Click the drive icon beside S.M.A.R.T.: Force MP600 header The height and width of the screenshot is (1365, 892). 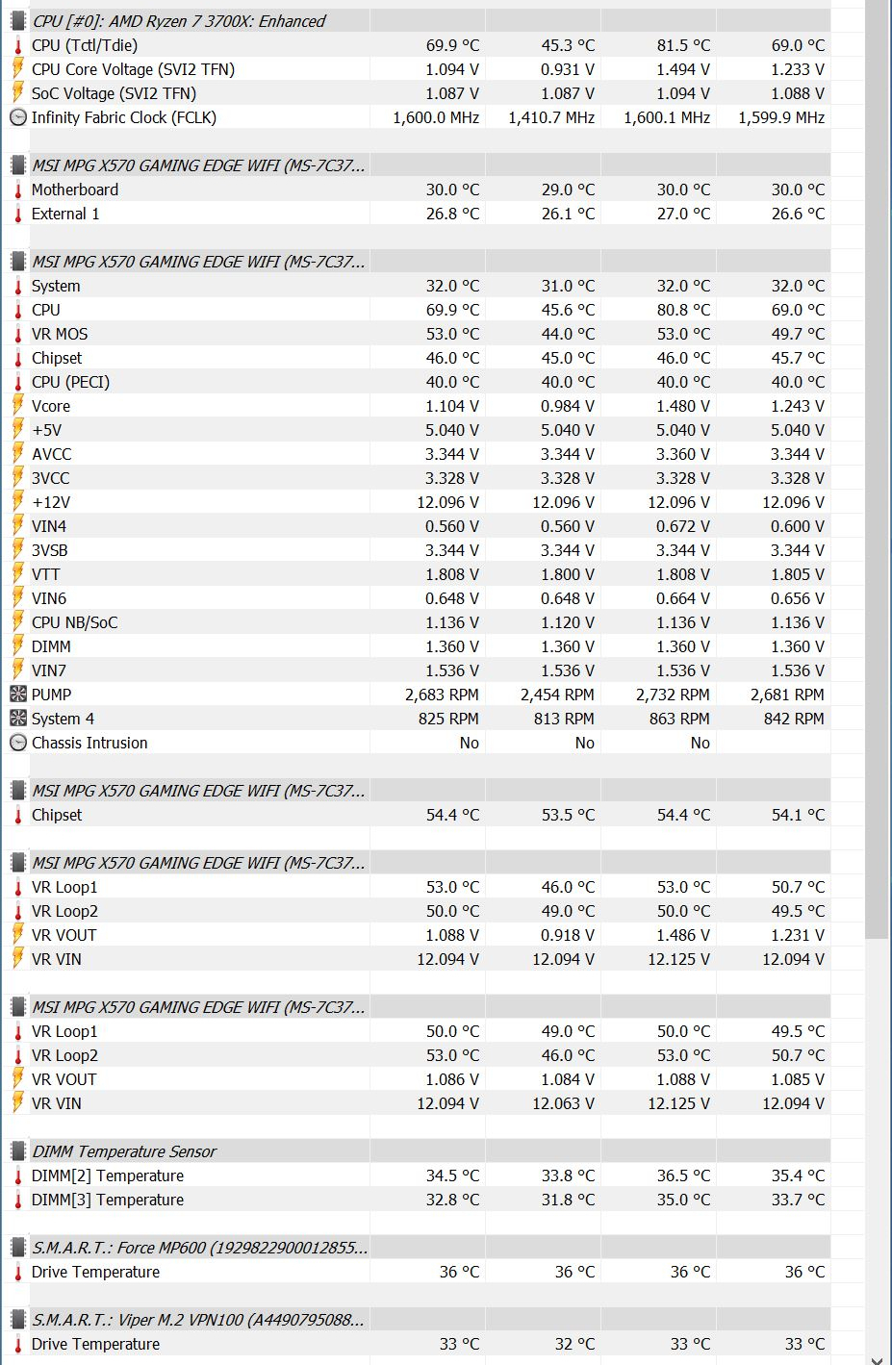(x=17, y=1248)
